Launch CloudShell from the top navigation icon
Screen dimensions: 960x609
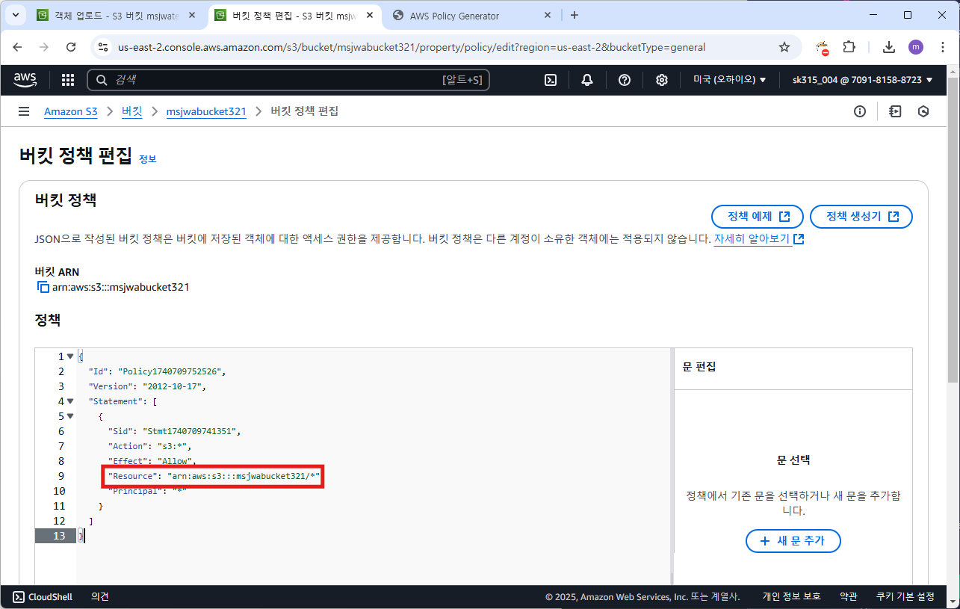pyautogui.click(x=551, y=80)
